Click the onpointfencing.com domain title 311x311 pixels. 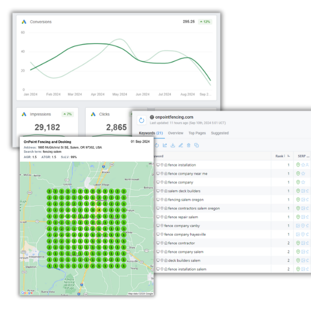(x=174, y=117)
